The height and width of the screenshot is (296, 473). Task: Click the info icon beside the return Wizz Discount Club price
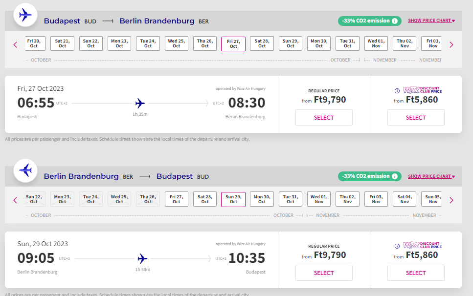(397, 246)
